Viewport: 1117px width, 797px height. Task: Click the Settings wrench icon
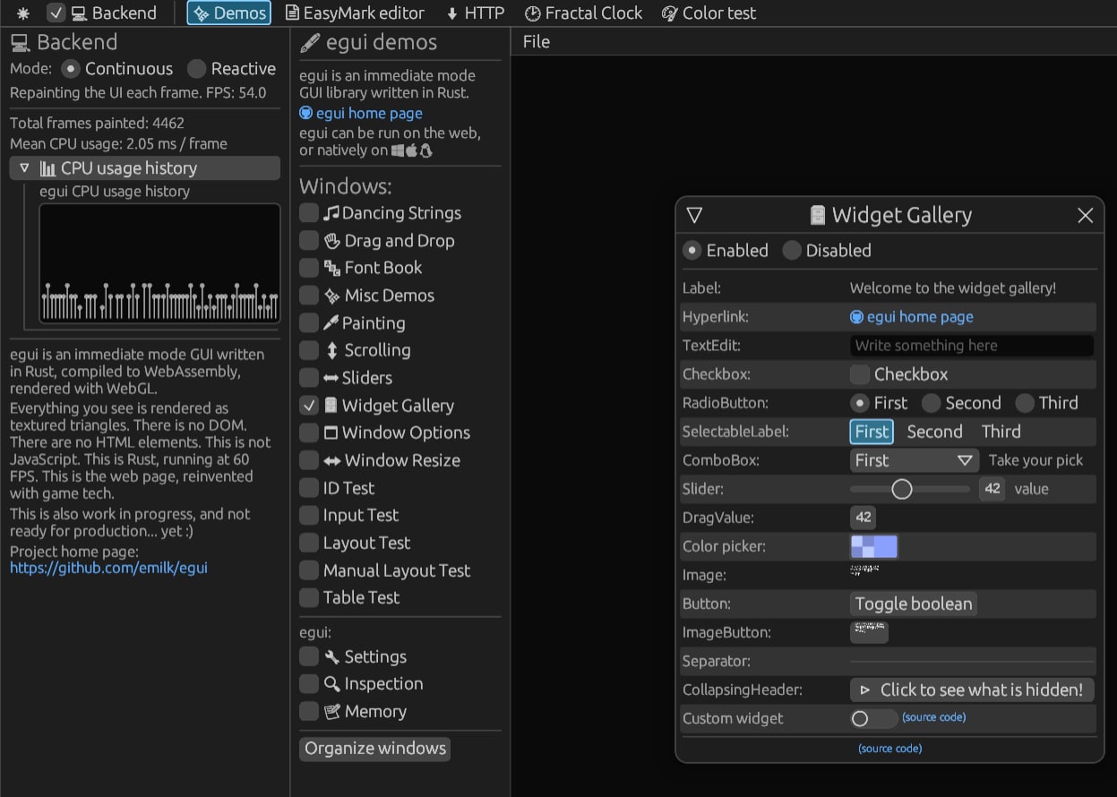(x=331, y=657)
